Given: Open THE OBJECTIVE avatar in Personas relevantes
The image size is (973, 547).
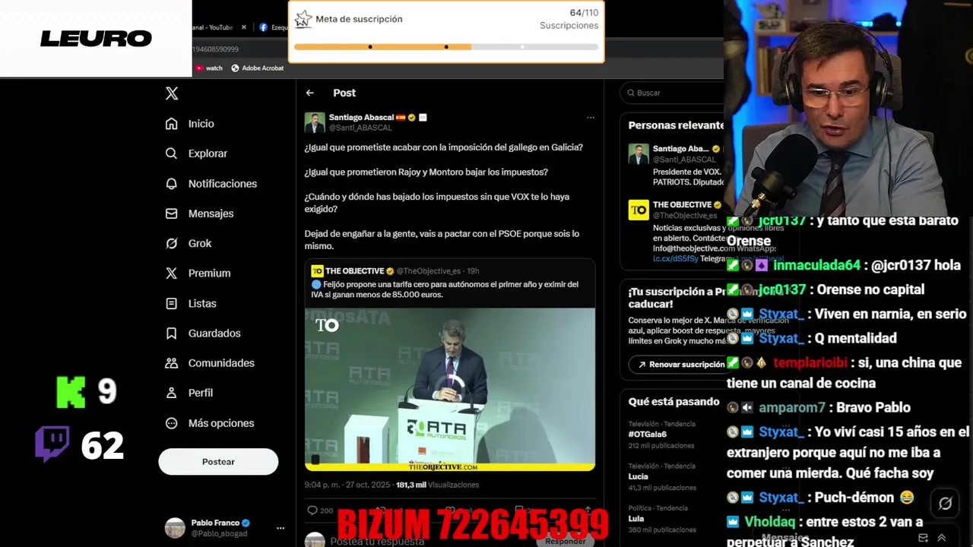Looking at the screenshot, I should point(639,210).
